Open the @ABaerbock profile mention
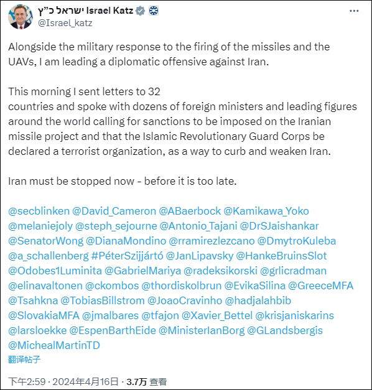The image size is (372, 390). [x=190, y=211]
